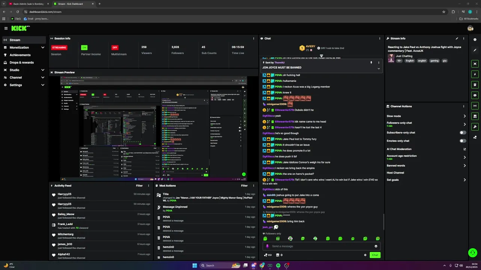Click the first green emote in quick bar
Viewport: 481px width, 270px height.
tap(265, 238)
